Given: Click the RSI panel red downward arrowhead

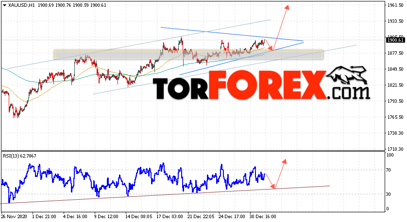Looking at the screenshot, I should coord(272,186).
